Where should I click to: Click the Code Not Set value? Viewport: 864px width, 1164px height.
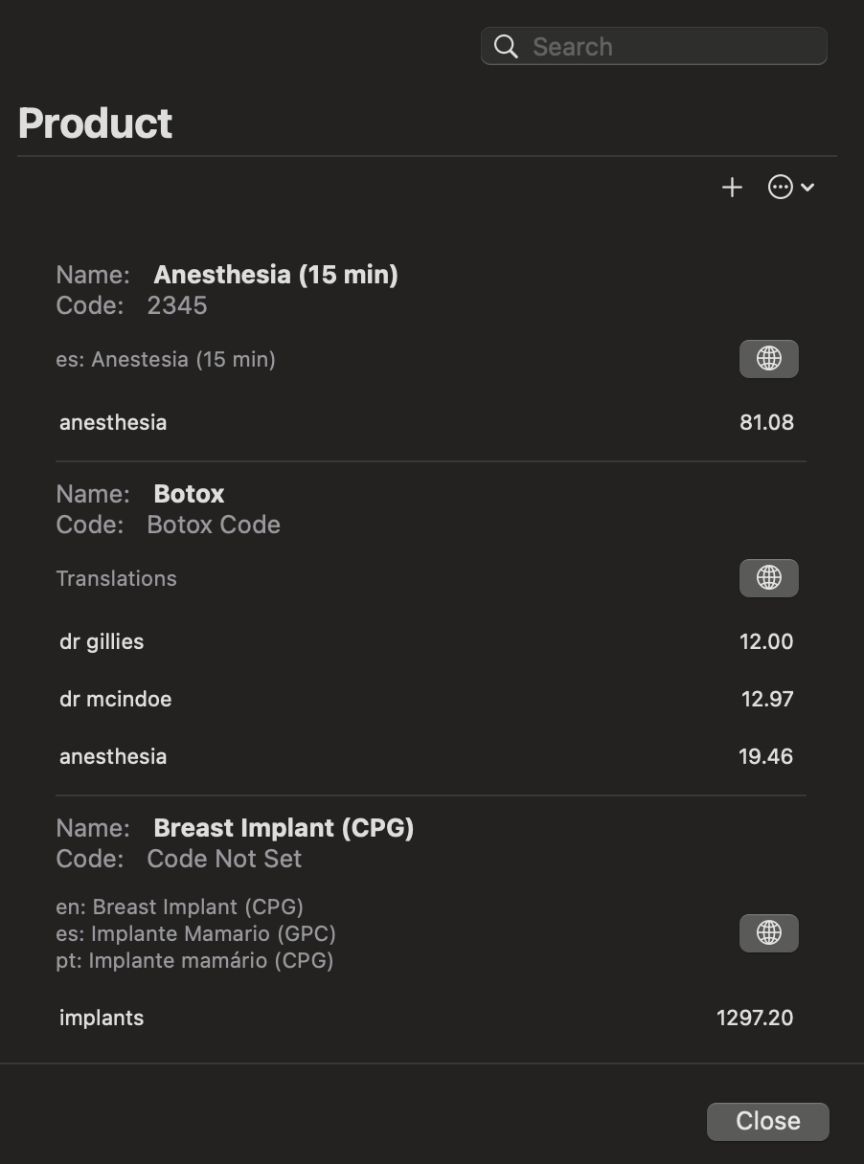click(x=224, y=859)
